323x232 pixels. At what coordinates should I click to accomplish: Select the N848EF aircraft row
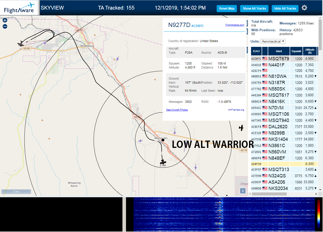284,158
